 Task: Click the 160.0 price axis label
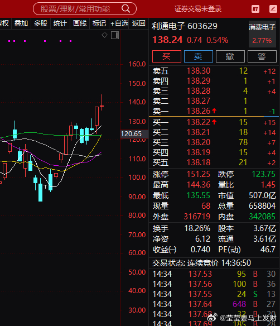137,64
